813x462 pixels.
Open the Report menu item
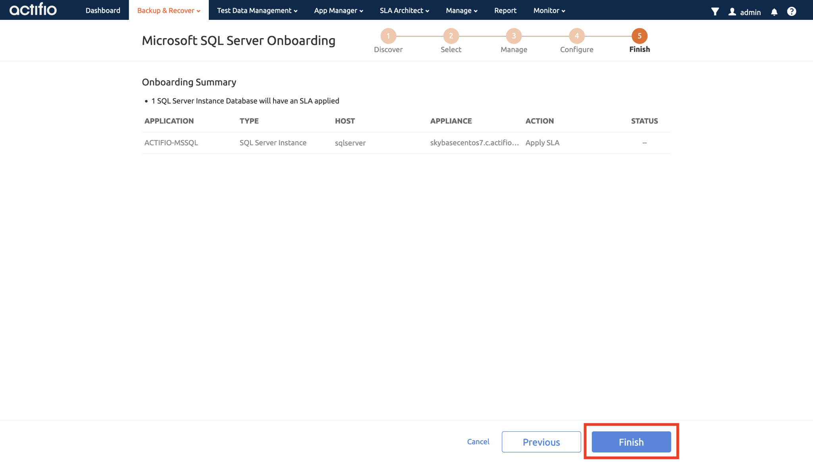pyautogui.click(x=505, y=11)
